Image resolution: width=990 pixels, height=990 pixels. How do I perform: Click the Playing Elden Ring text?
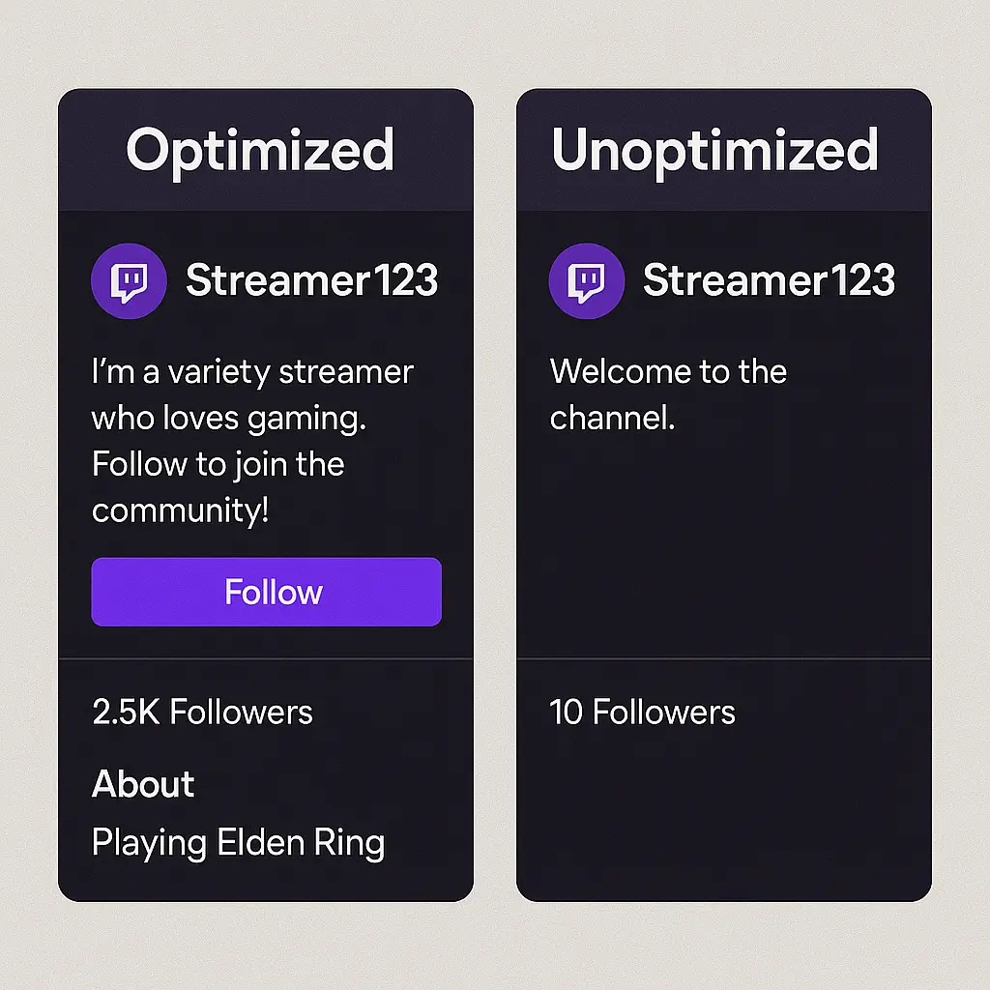click(239, 843)
